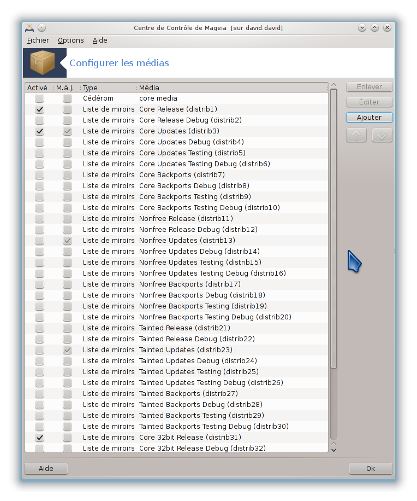The image size is (417, 501).
Task: Select the Core Updates Debug (distrib4) row
Action: (177, 142)
